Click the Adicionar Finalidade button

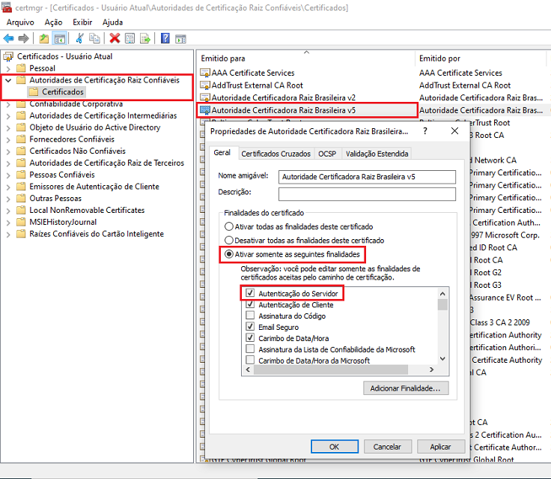click(405, 388)
